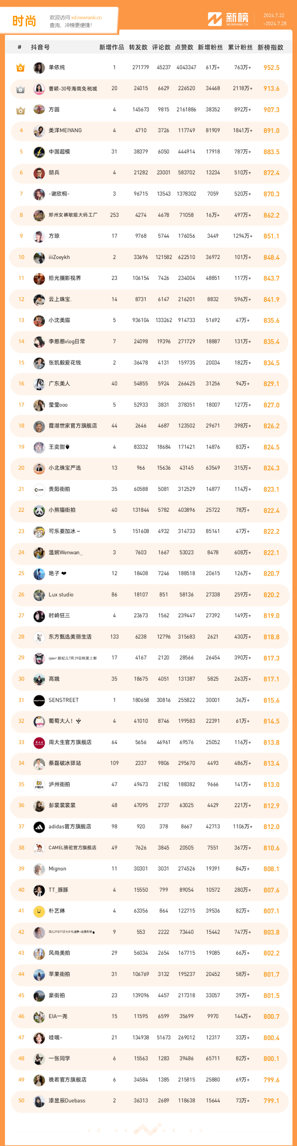Open the adidas官方旗舰店 logo avatar
This screenshot has height=1146, width=297.
39,827
